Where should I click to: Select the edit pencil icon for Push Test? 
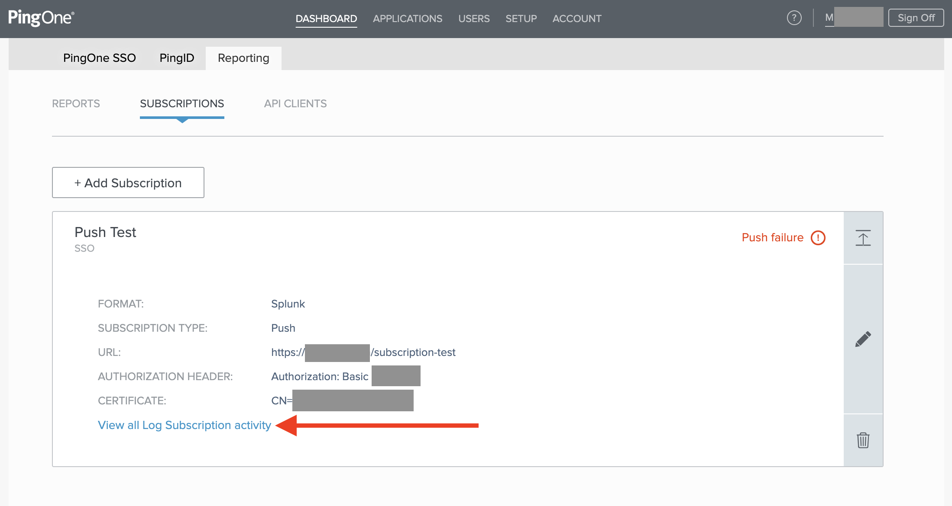pyautogui.click(x=863, y=339)
